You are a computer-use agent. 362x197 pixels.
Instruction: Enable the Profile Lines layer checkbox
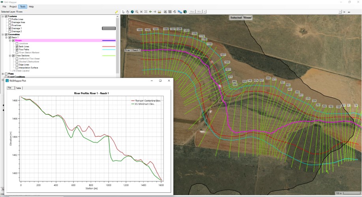click(10, 19)
